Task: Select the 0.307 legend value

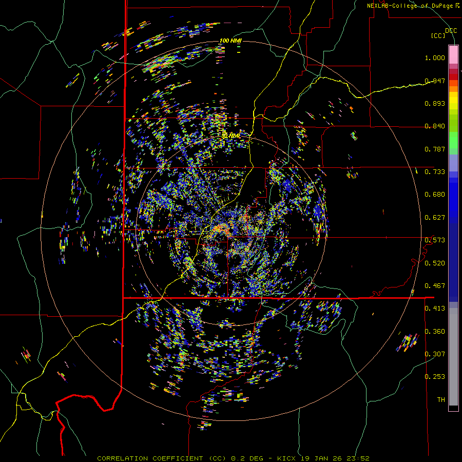Action: 435,354
